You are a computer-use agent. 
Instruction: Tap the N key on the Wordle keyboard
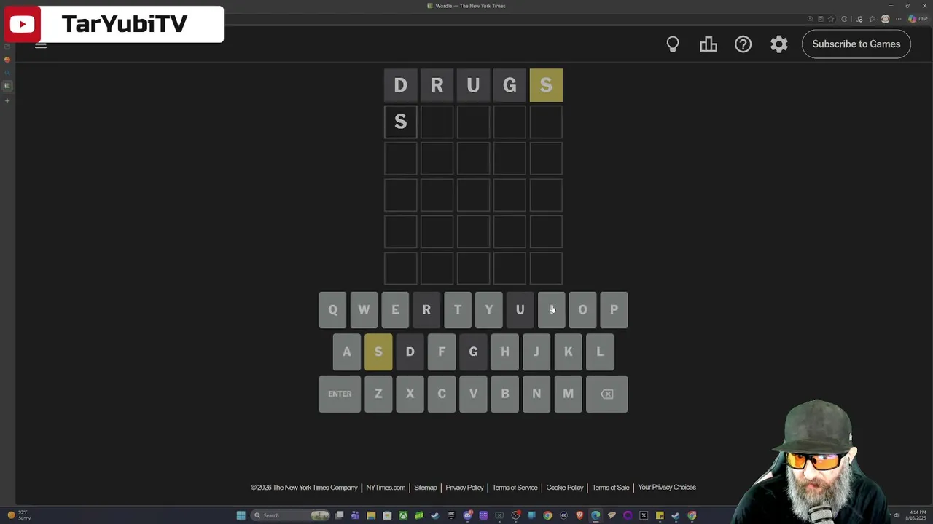click(x=536, y=394)
